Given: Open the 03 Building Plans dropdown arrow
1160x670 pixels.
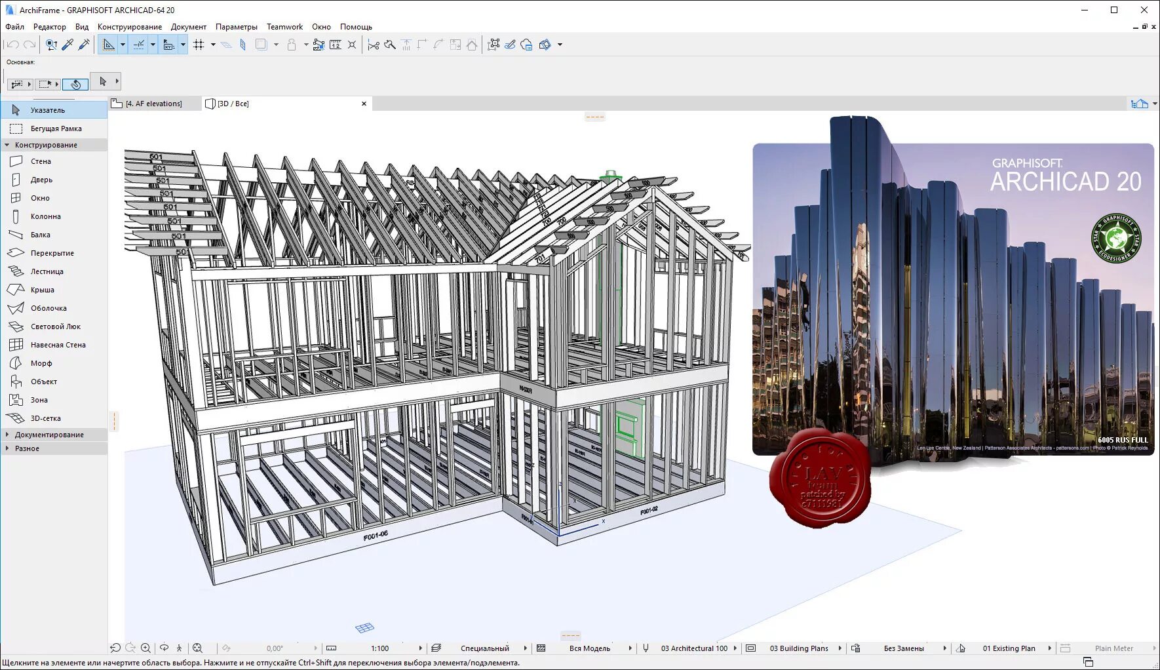Looking at the screenshot, I should click(x=840, y=648).
